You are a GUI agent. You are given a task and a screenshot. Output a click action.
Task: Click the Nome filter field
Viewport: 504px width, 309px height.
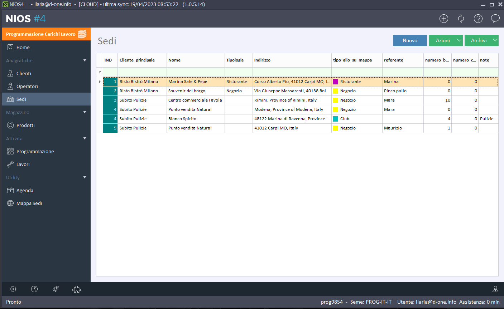click(x=196, y=72)
